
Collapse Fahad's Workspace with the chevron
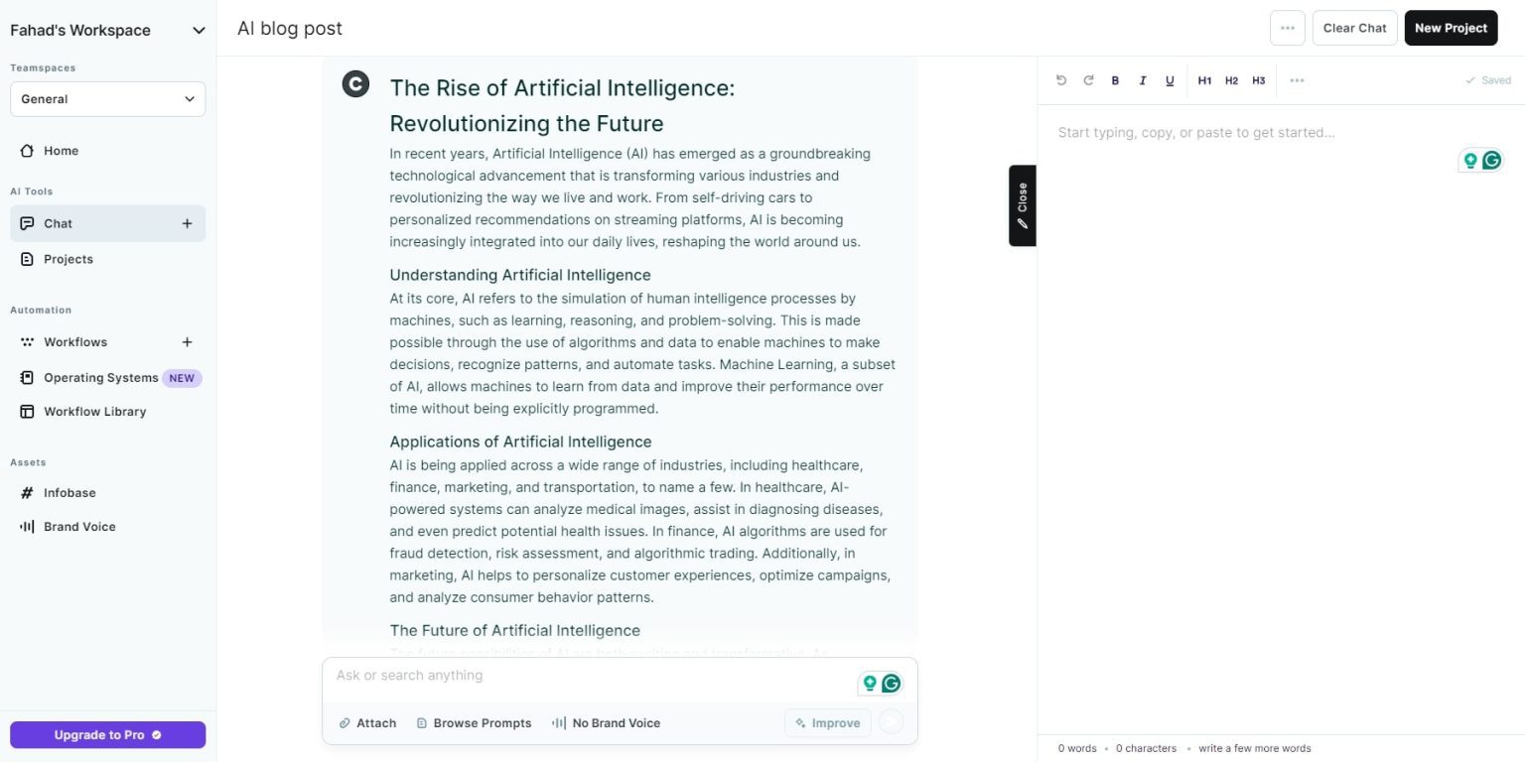(198, 30)
